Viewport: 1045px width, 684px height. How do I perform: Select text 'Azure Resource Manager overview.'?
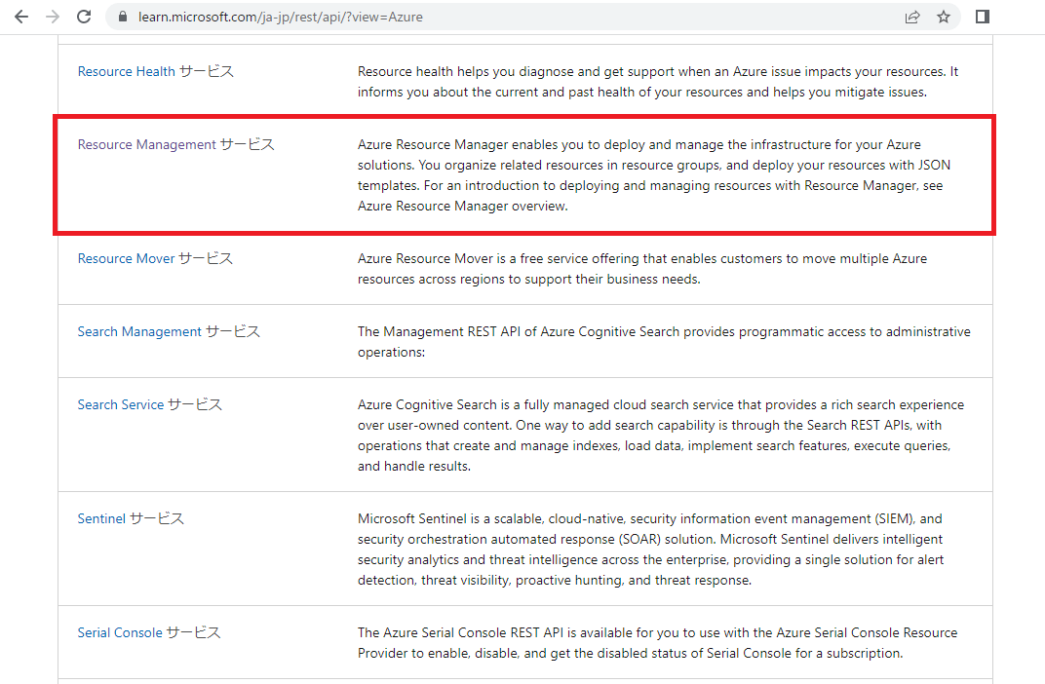(x=462, y=207)
